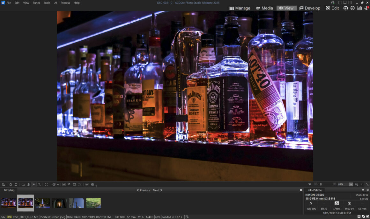Open the Help menu in menu bar
The height and width of the screenshot is (219, 370).
[77, 3]
